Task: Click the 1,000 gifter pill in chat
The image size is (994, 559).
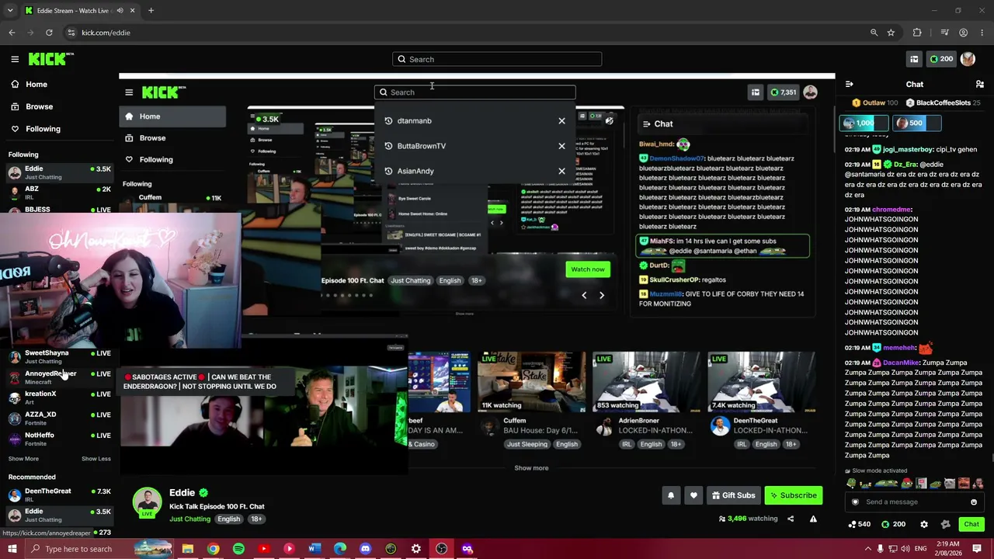Action: pyautogui.click(x=864, y=123)
